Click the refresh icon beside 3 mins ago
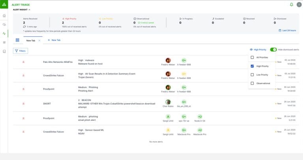Screen dimensions: 303x160 24,27
